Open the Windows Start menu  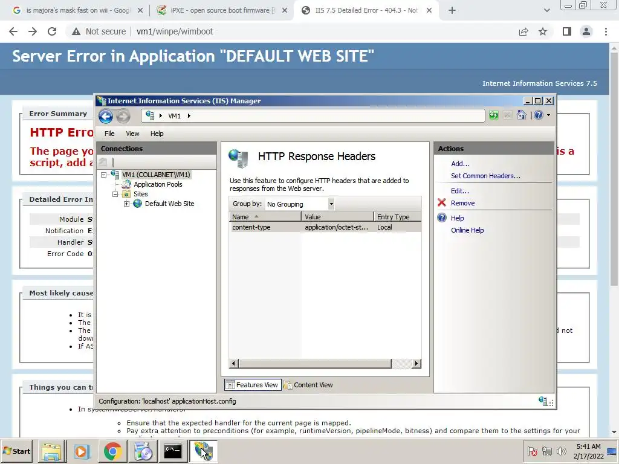pos(16,451)
